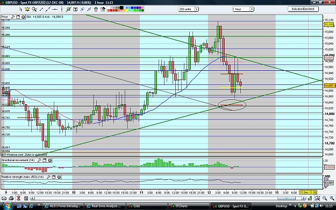The width and height of the screenshot is (336, 210).
Task: Click the chart scrollbar right arrow
Action: point(303,198)
